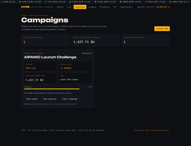Screen dimensions: 191x146
Task: Click the Track campaign button
Action: pos(70,99)
